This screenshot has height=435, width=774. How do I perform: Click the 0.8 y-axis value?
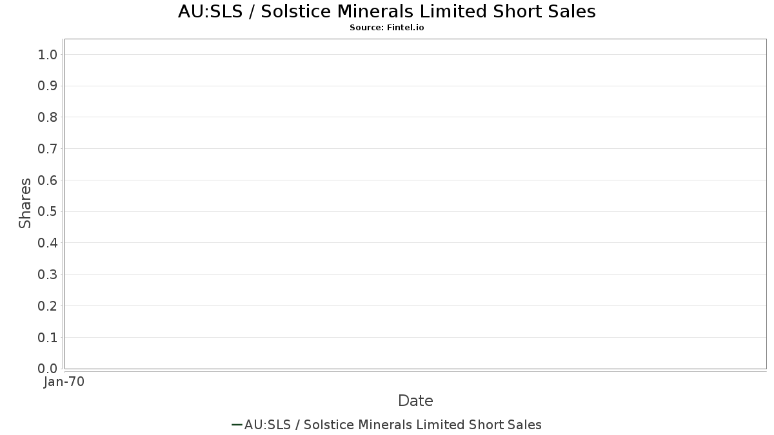tap(48, 117)
